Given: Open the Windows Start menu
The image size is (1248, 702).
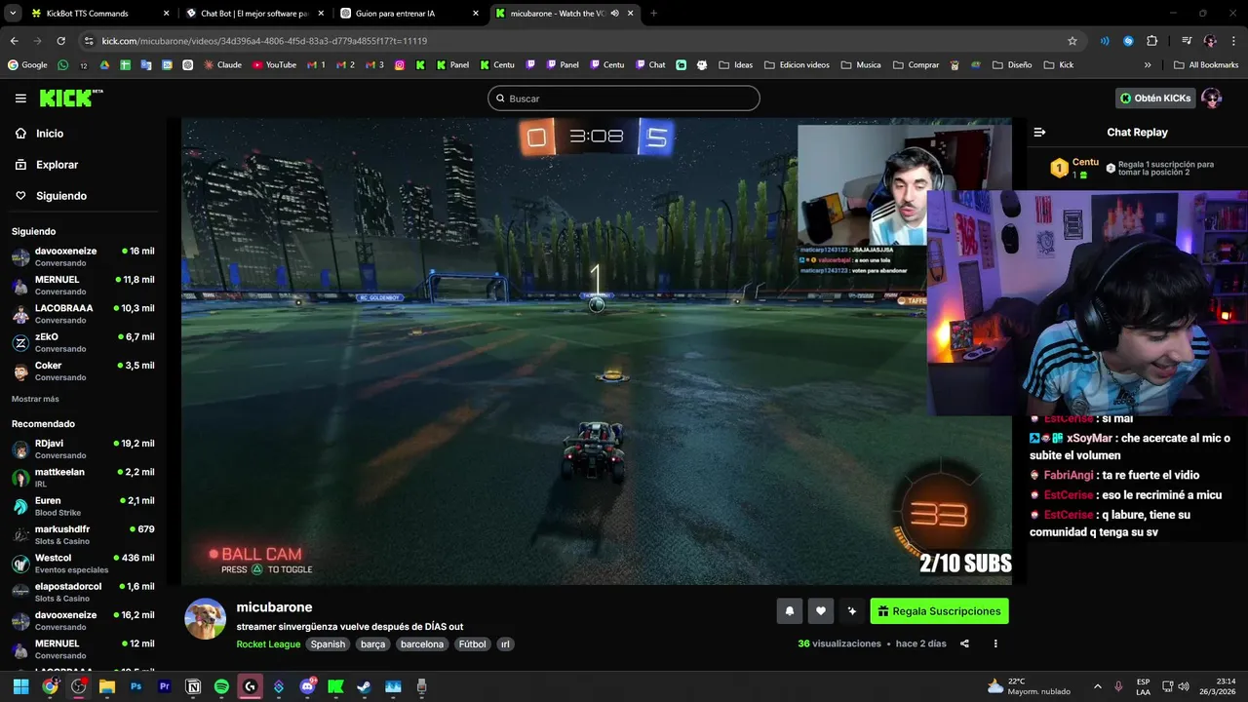Looking at the screenshot, I should point(20,686).
